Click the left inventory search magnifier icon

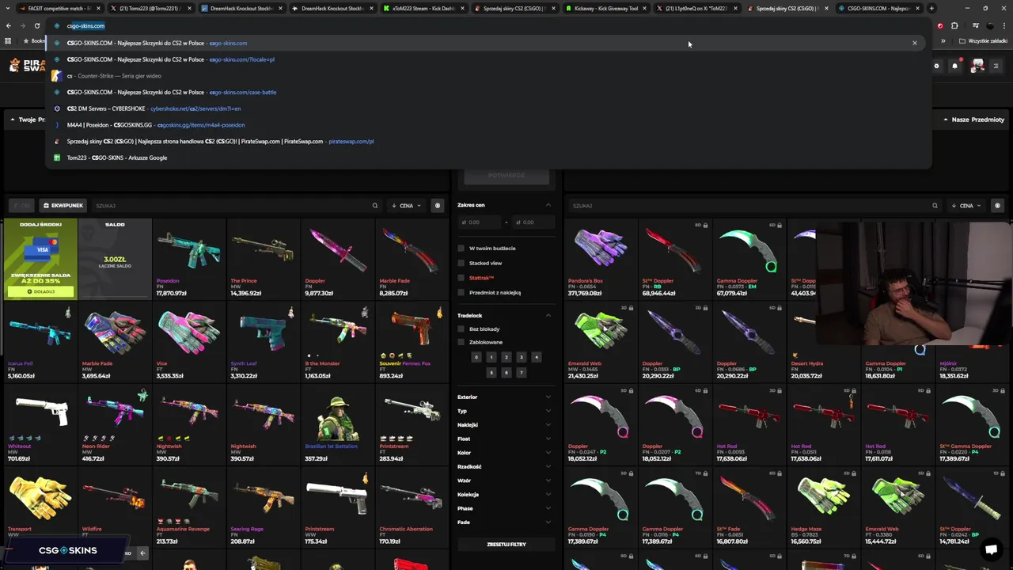pos(375,206)
